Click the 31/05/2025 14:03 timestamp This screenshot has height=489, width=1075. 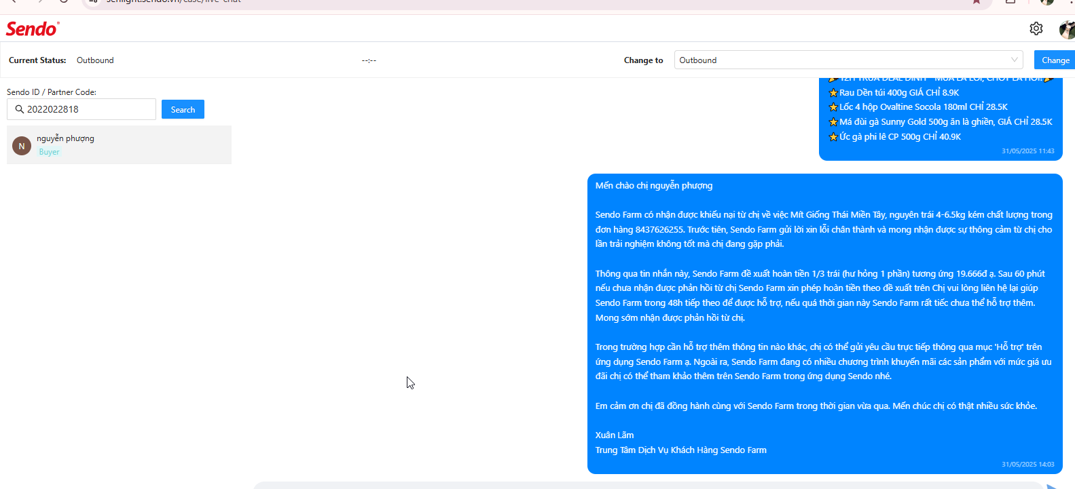(1028, 465)
